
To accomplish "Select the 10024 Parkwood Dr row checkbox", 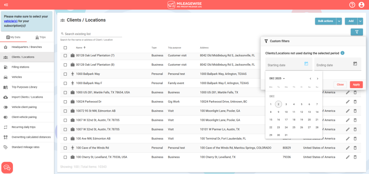I will (x=65, y=102).
